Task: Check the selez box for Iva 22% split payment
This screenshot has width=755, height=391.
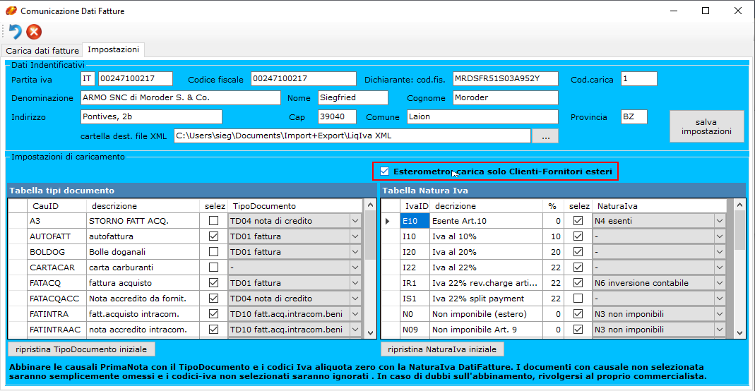Action: pos(578,299)
